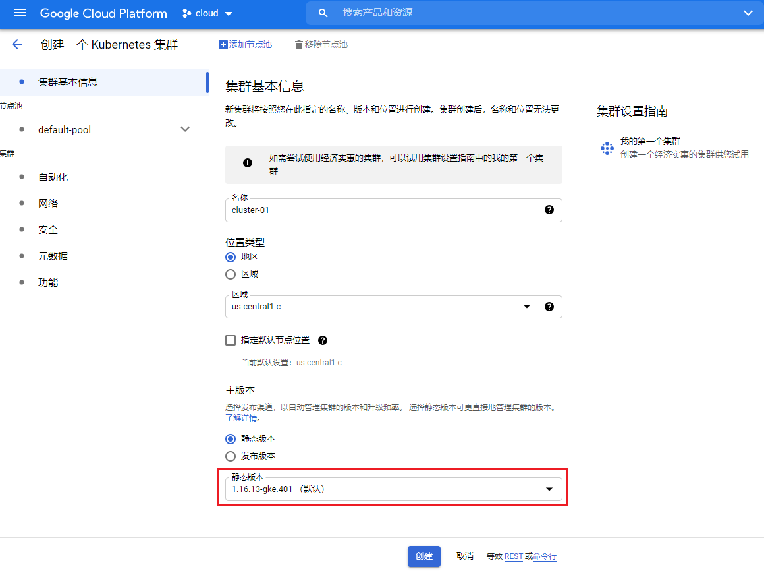
Task: Click the plus icon for 添加节点池
Action: coord(223,45)
